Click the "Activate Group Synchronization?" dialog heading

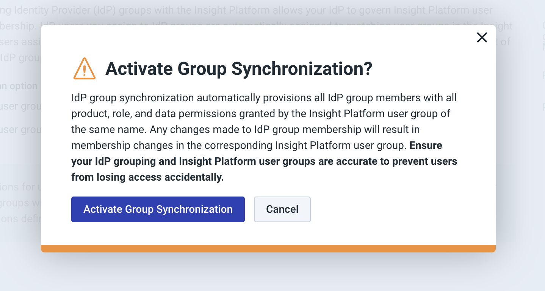click(239, 69)
